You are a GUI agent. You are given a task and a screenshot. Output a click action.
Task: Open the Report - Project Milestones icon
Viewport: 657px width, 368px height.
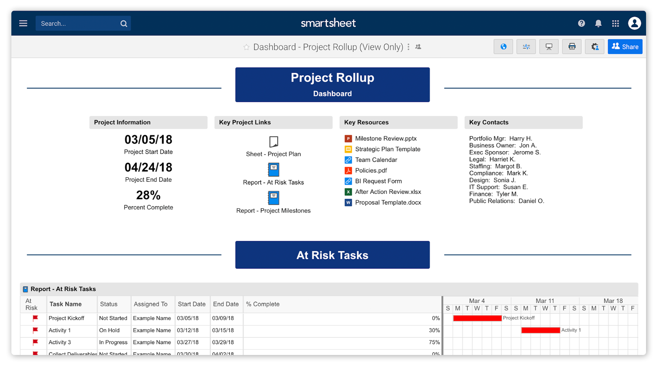pyautogui.click(x=273, y=198)
